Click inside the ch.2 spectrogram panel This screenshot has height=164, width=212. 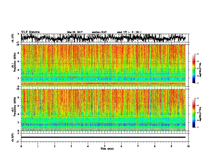pos(103,110)
